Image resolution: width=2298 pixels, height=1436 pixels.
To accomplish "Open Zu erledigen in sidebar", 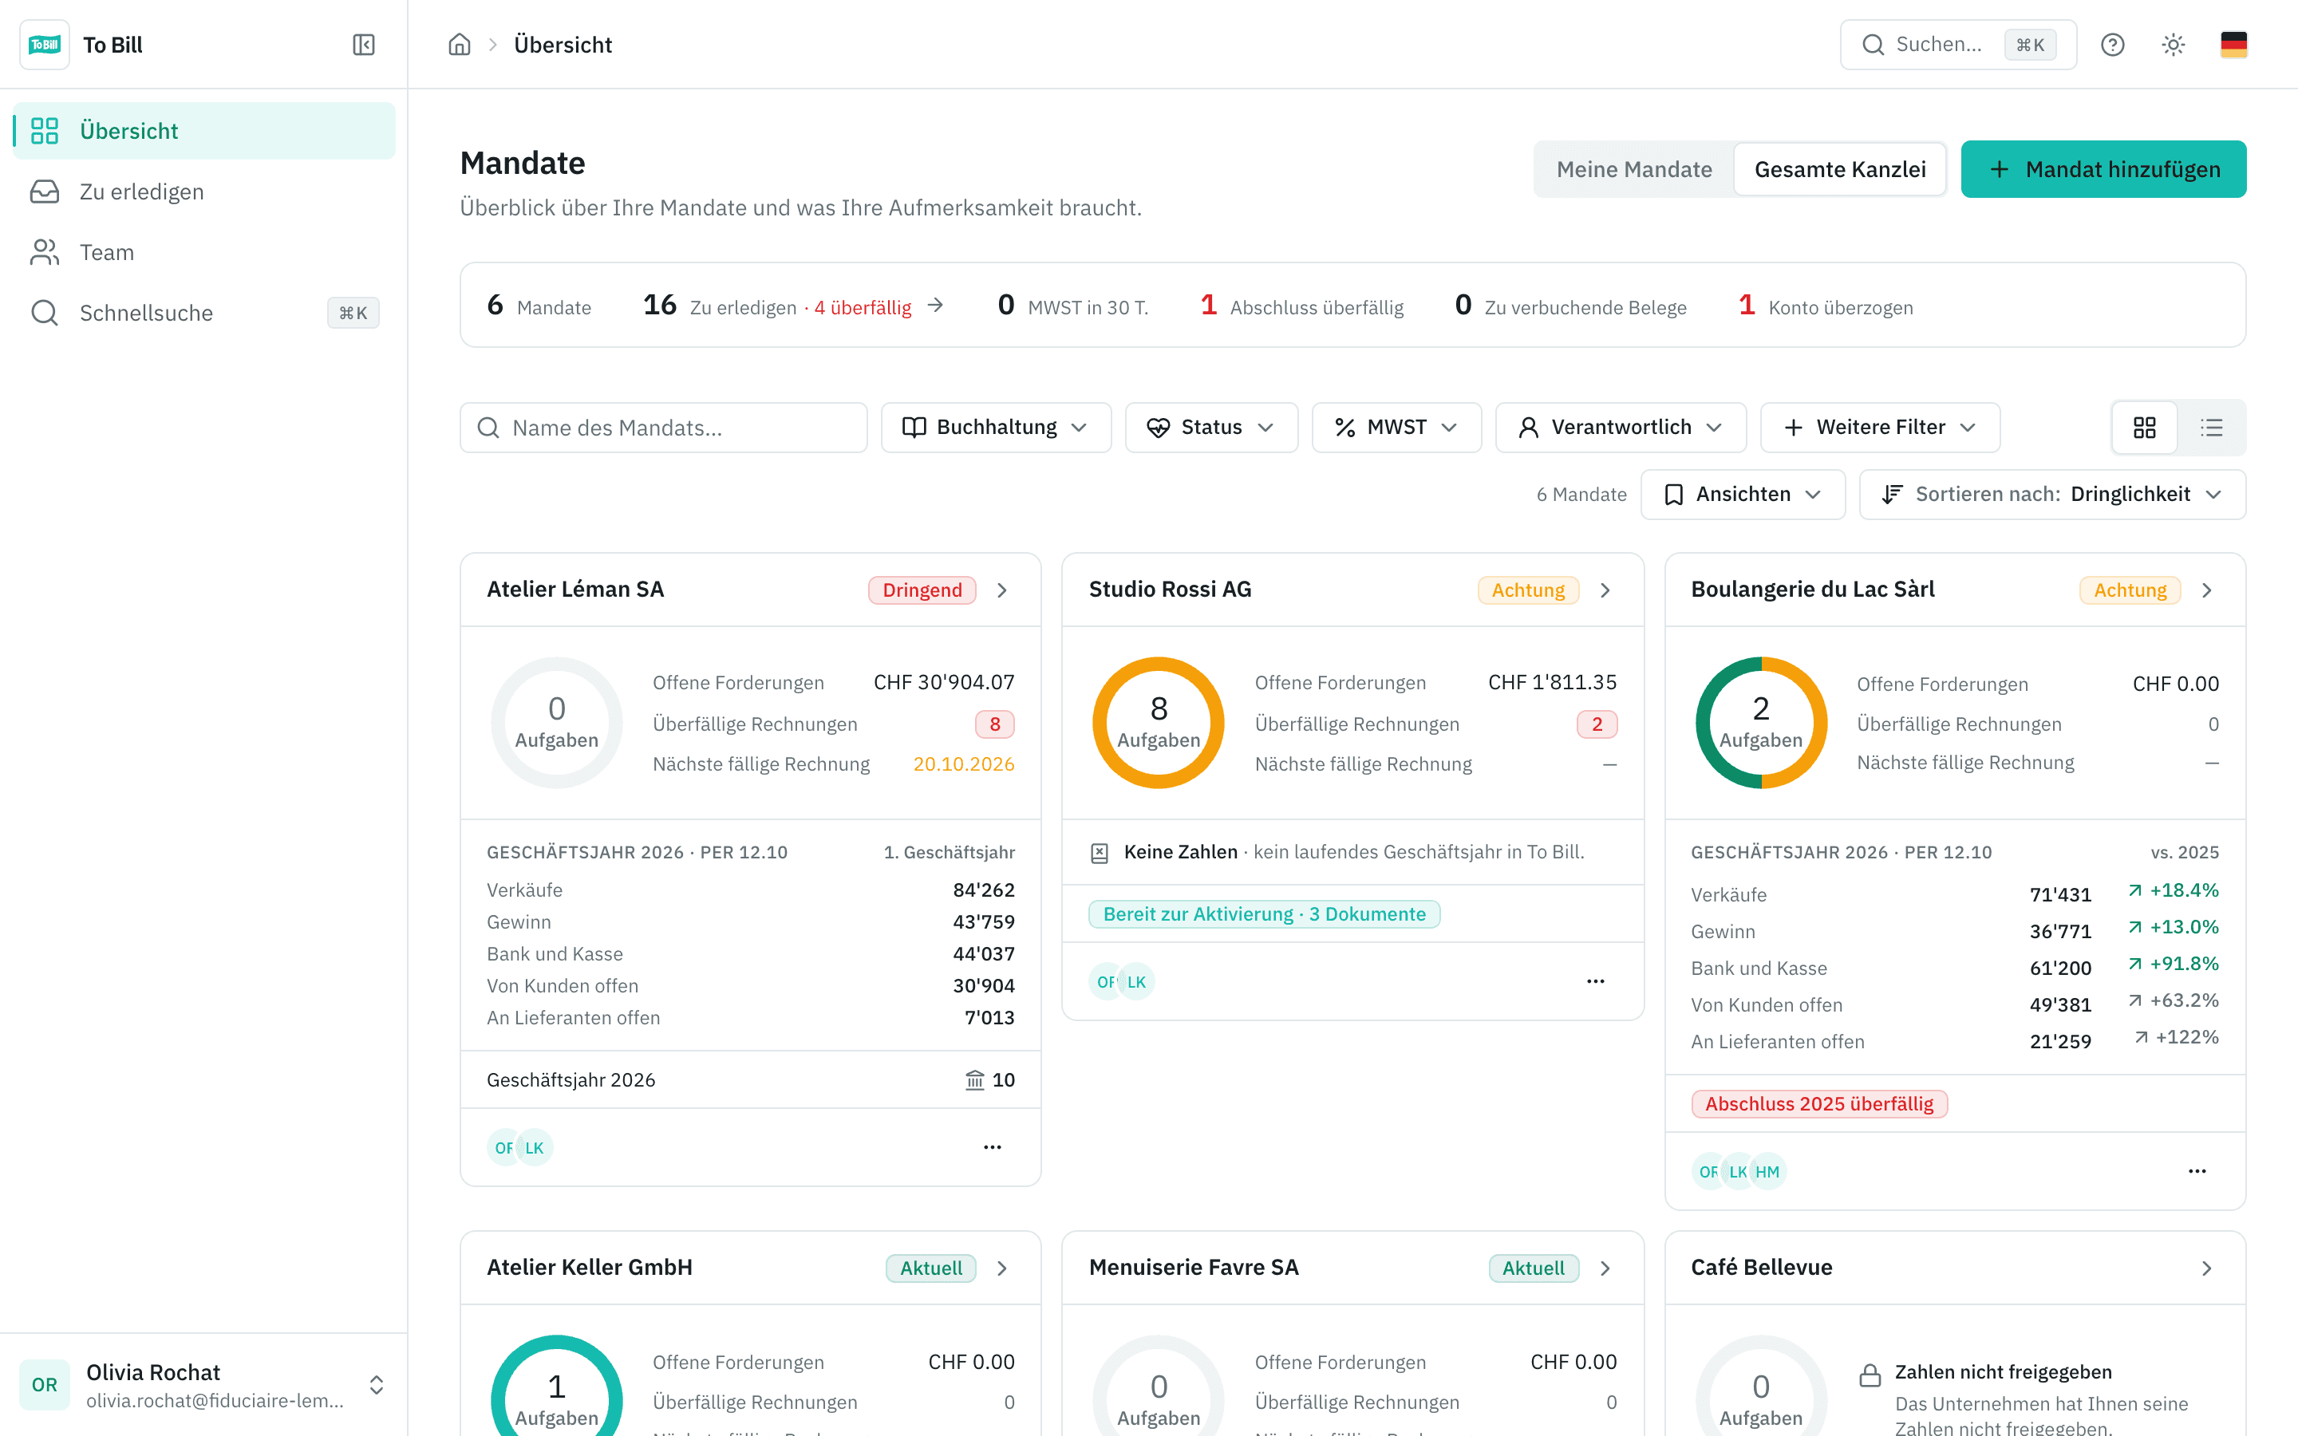I will [204, 191].
